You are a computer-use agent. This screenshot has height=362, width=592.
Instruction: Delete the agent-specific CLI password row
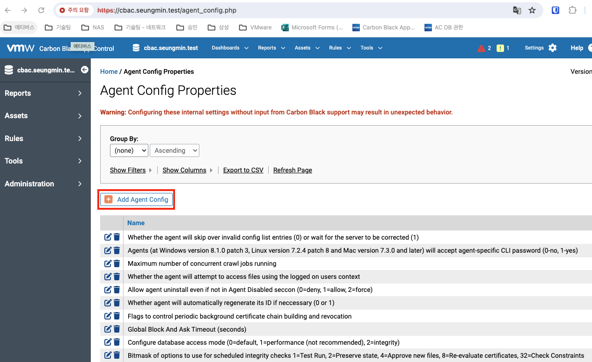coord(117,250)
